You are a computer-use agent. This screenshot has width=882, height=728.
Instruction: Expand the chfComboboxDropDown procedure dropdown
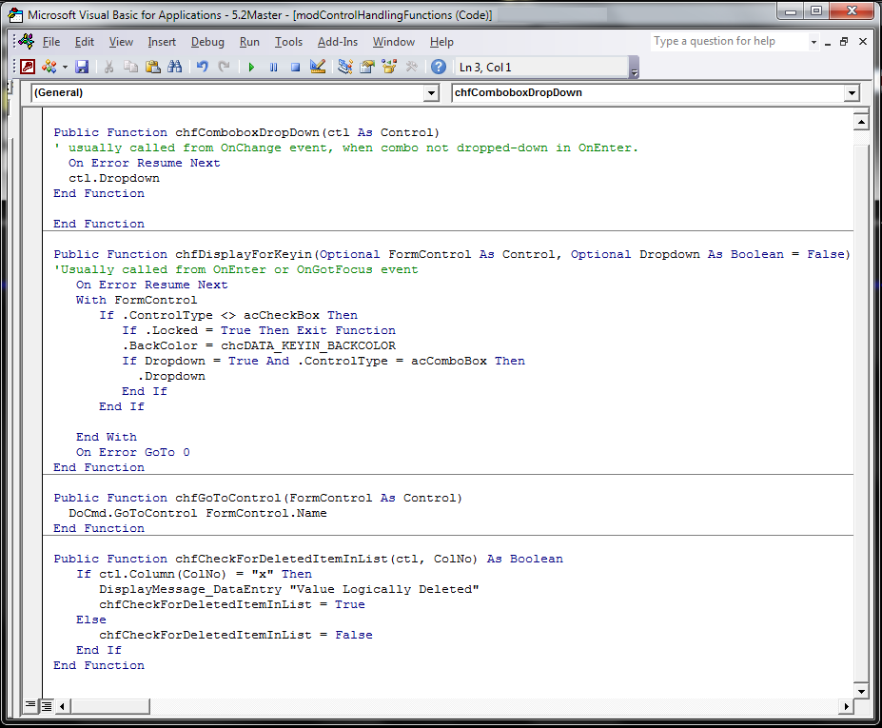[x=852, y=93]
